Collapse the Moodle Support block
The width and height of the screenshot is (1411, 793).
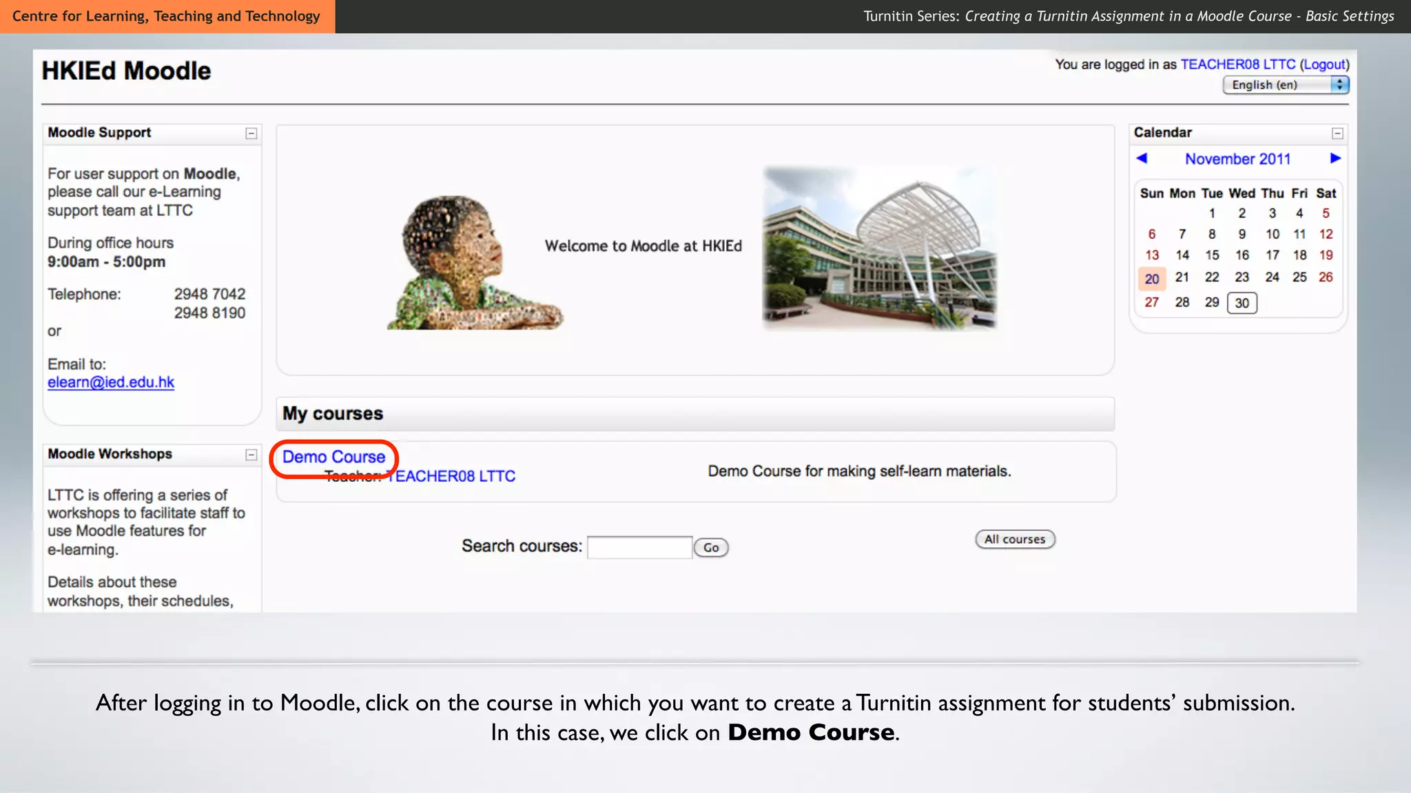[251, 134]
